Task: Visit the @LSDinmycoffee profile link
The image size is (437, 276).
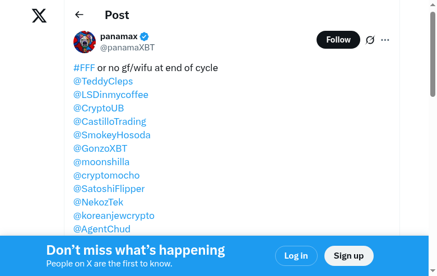Action: pyautogui.click(x=111, y=95)
